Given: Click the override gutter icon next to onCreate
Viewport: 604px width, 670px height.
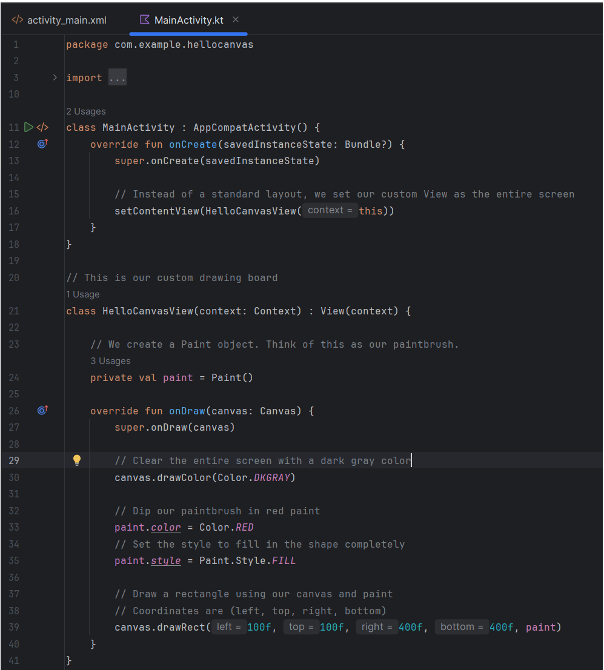Looking at the screenshot, I should [42, 144].
